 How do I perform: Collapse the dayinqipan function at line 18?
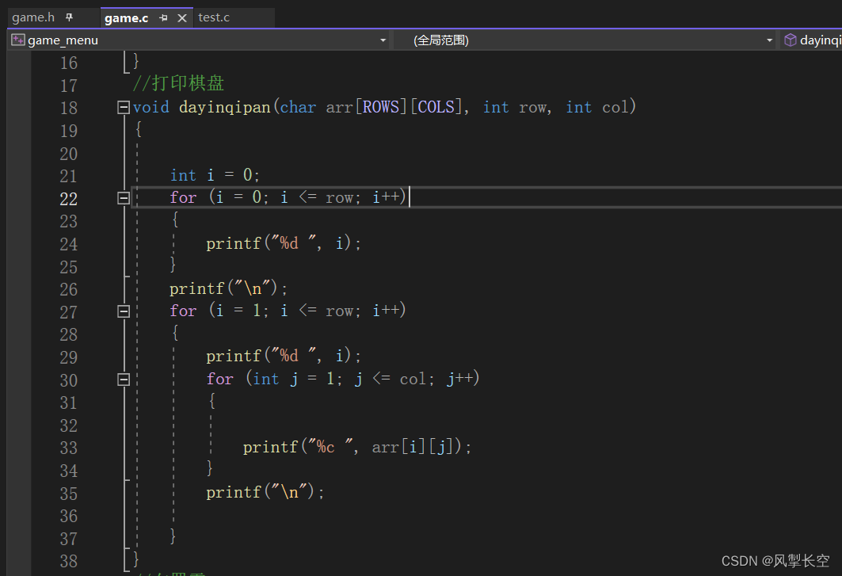click(x=124, y=108)
